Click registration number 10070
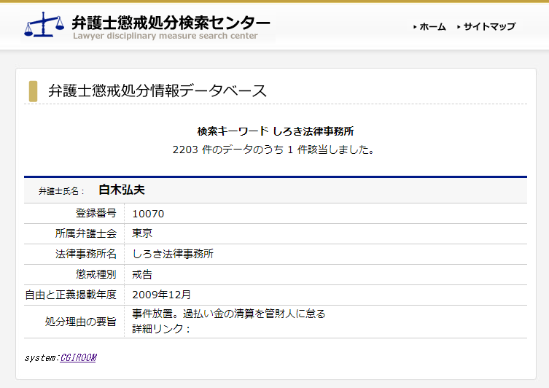 click(148, 214)
